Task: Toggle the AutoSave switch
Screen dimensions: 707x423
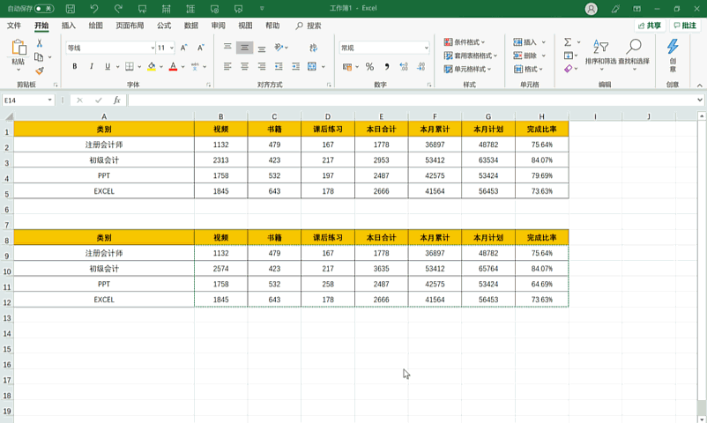Action: pyautogui.click(x=44, y=8)
